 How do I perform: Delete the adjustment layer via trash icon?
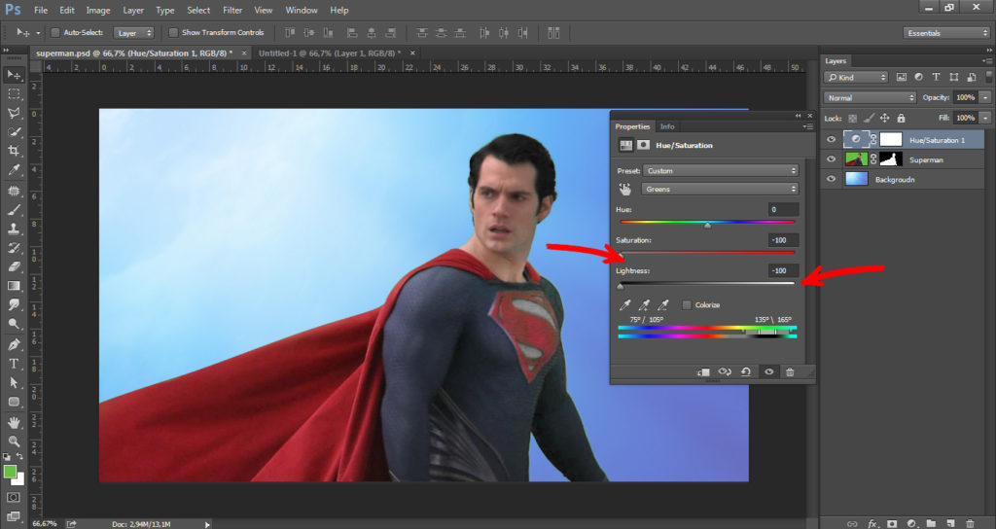(x=790, y=371)
